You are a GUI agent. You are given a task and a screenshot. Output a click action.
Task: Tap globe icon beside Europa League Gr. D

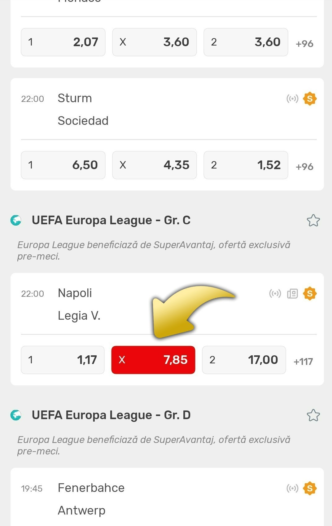click(16, 415)
